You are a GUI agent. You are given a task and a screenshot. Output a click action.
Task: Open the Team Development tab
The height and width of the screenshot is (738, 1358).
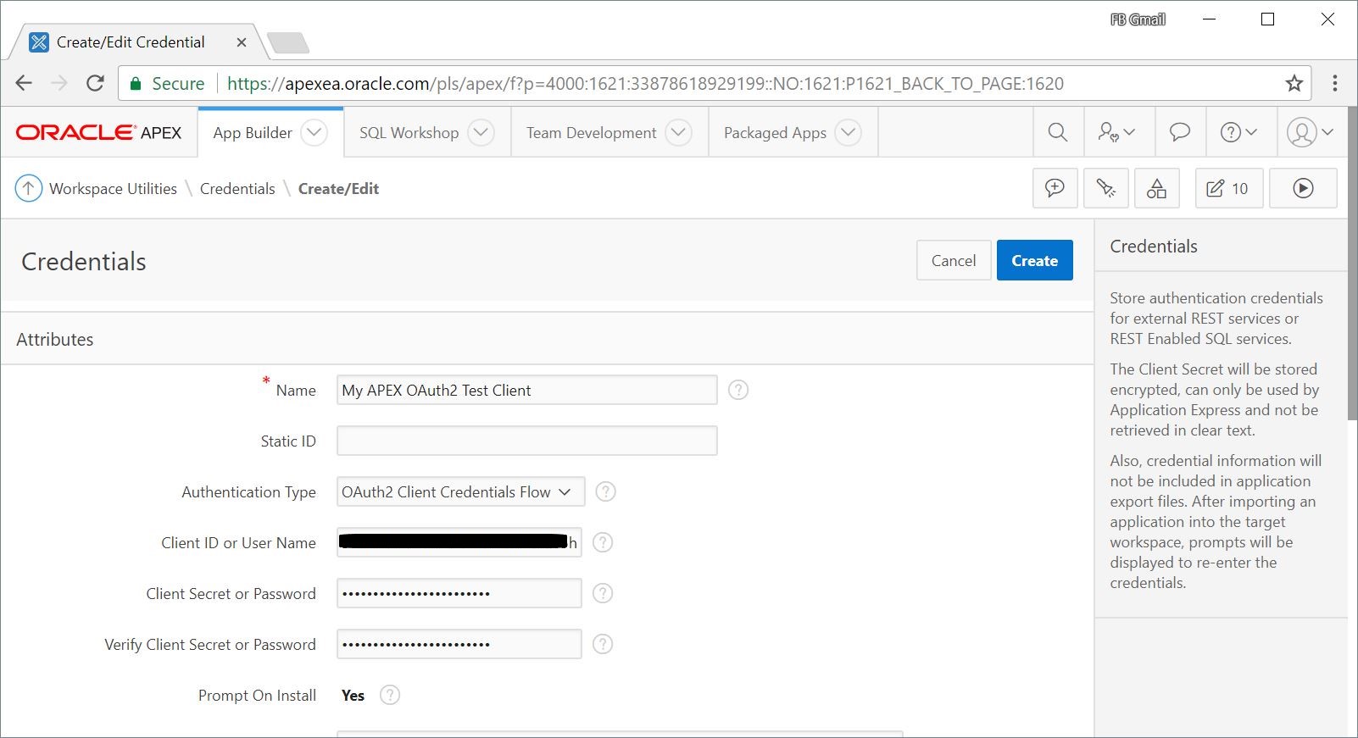(x=591, y=133)
